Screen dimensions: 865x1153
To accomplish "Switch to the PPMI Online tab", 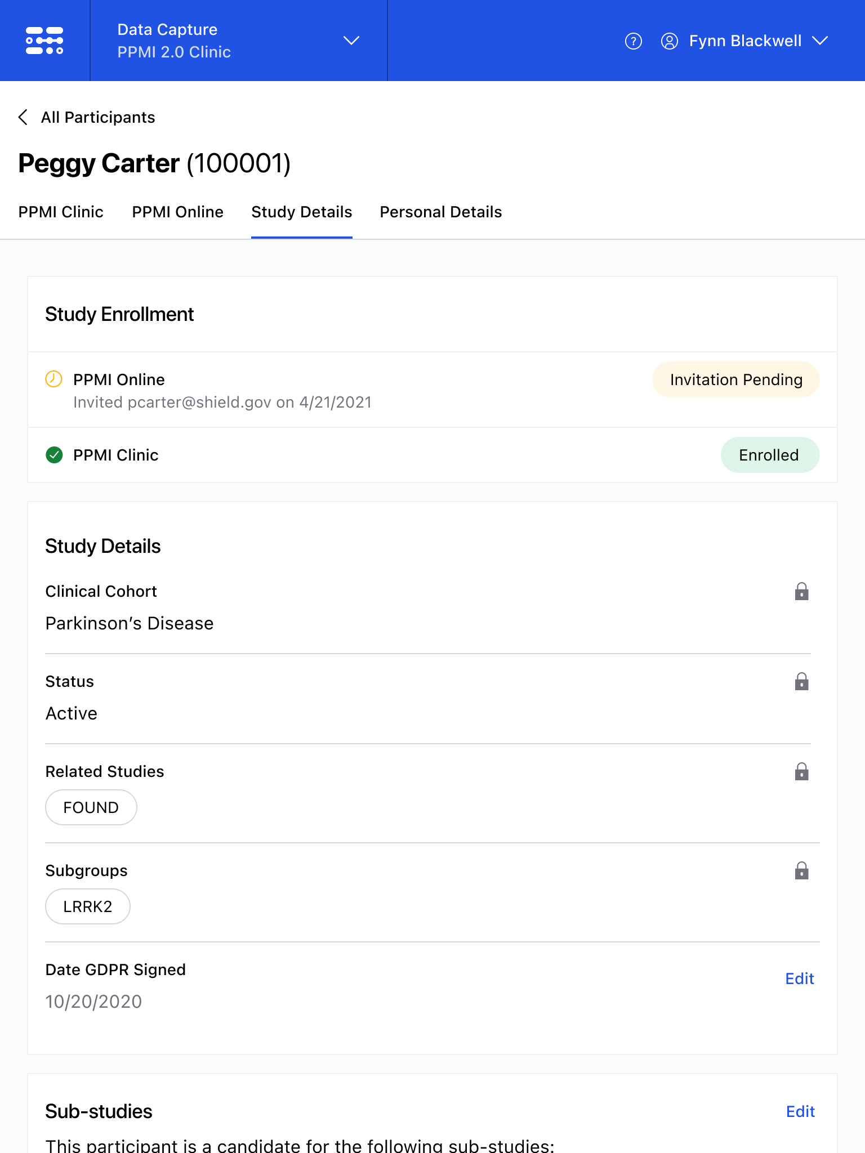I will [177, 212].
